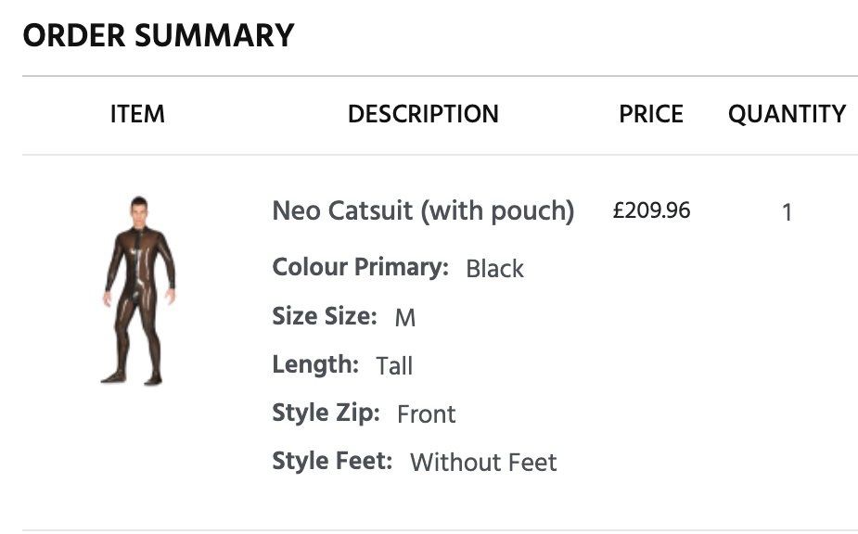
Task: Select the Black colour value
Action: [x=494, y=269]
